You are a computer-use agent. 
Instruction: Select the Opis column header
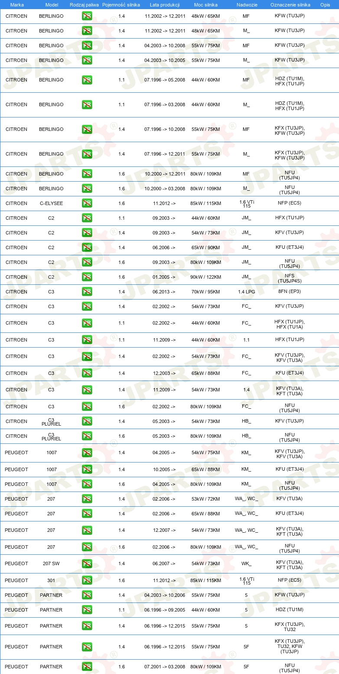coord(325,4)
